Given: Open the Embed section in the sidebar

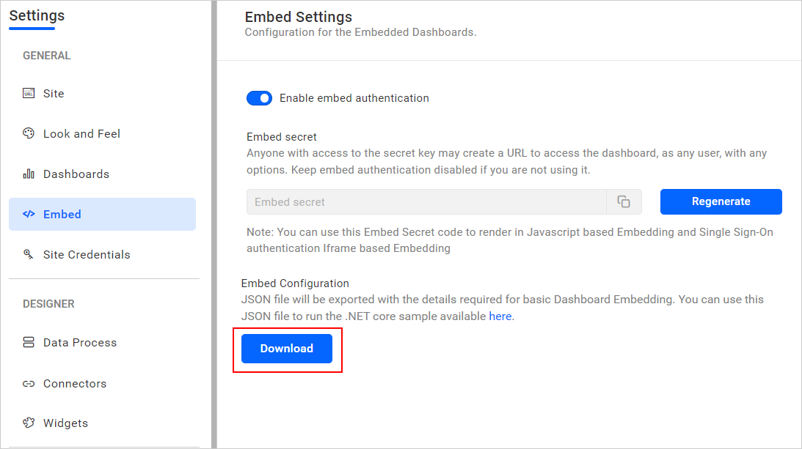Looking at the screenshot, I should click(62, 214).
